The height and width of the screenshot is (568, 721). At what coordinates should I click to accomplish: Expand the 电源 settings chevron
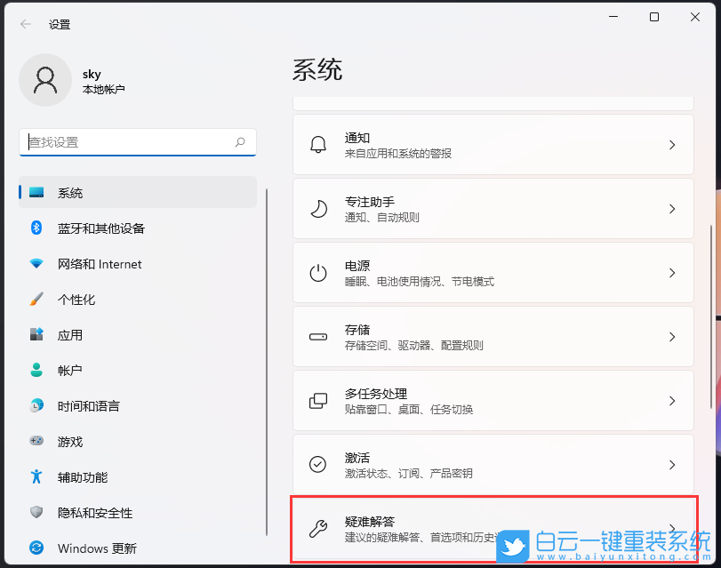click(x=673, y=272)
